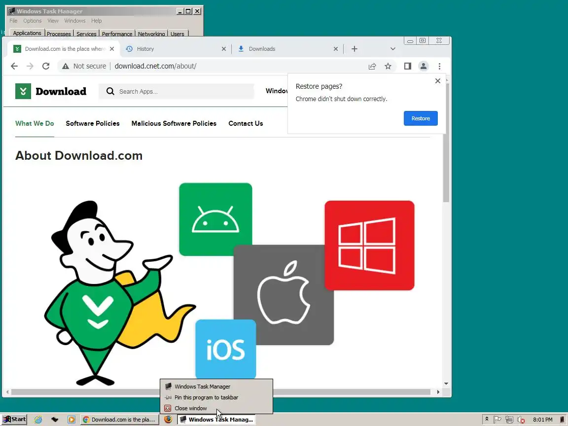Click the Firefox icon on the taskbar
568x426 pixels.
(x=168, y=420)
